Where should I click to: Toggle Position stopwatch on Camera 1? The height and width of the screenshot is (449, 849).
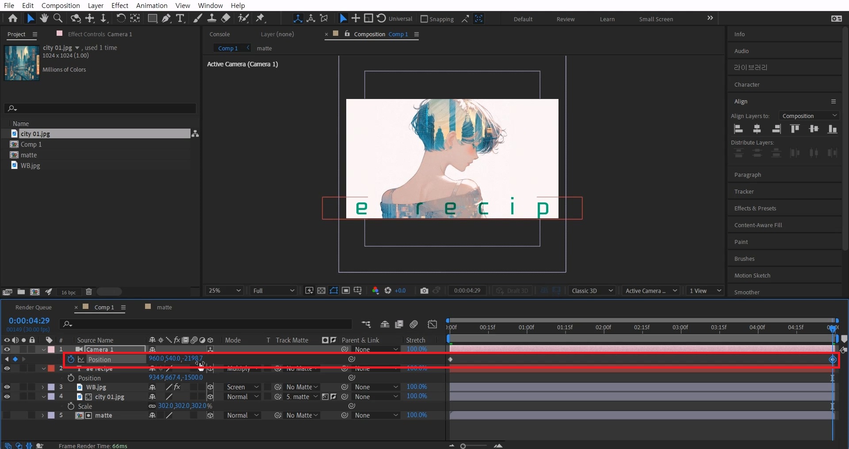[71, 359]
